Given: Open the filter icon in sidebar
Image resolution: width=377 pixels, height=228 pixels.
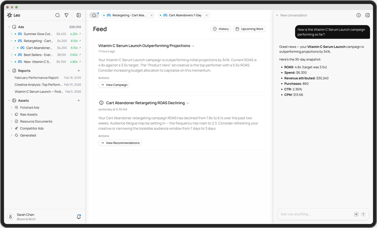Looking at the screenshot, I should [x=66, y=15].
